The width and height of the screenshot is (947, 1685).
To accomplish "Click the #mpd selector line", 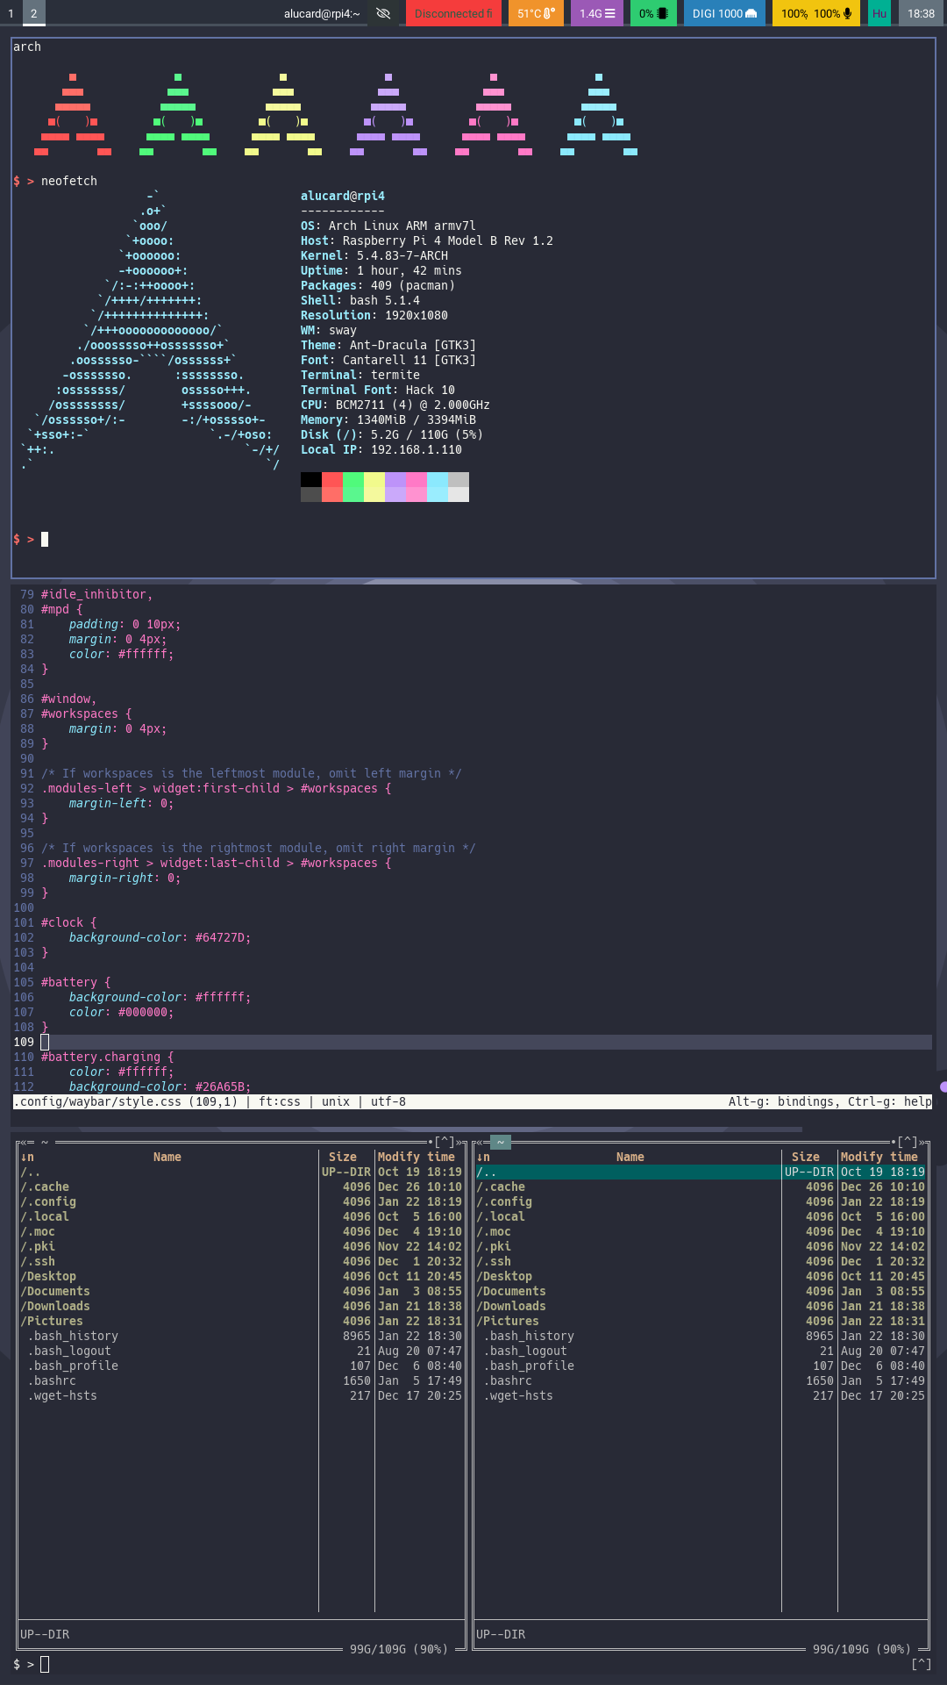I will pyautogui.click(x=61, y=609).
